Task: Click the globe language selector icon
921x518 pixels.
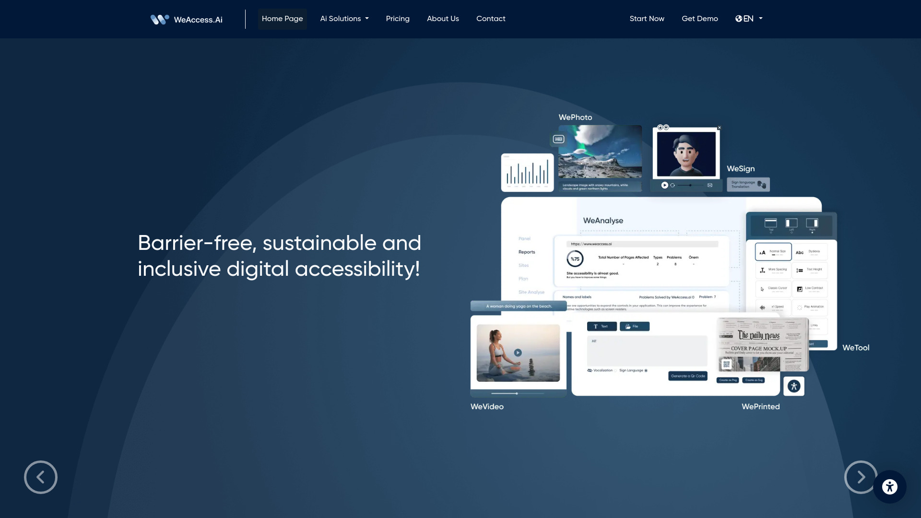Action: point(738,18)
